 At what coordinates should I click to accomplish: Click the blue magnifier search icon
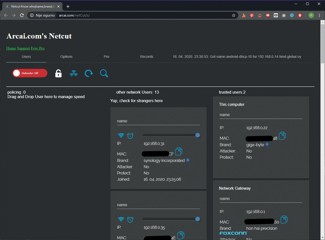(104, 73)
